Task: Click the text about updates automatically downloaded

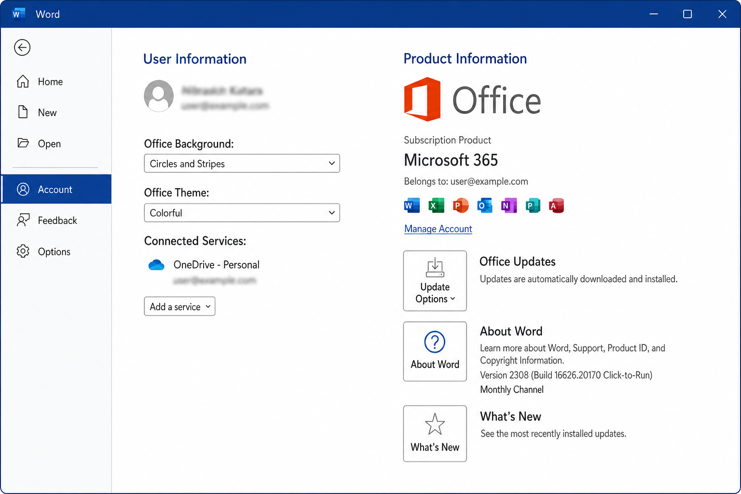Action: (578, 279)
